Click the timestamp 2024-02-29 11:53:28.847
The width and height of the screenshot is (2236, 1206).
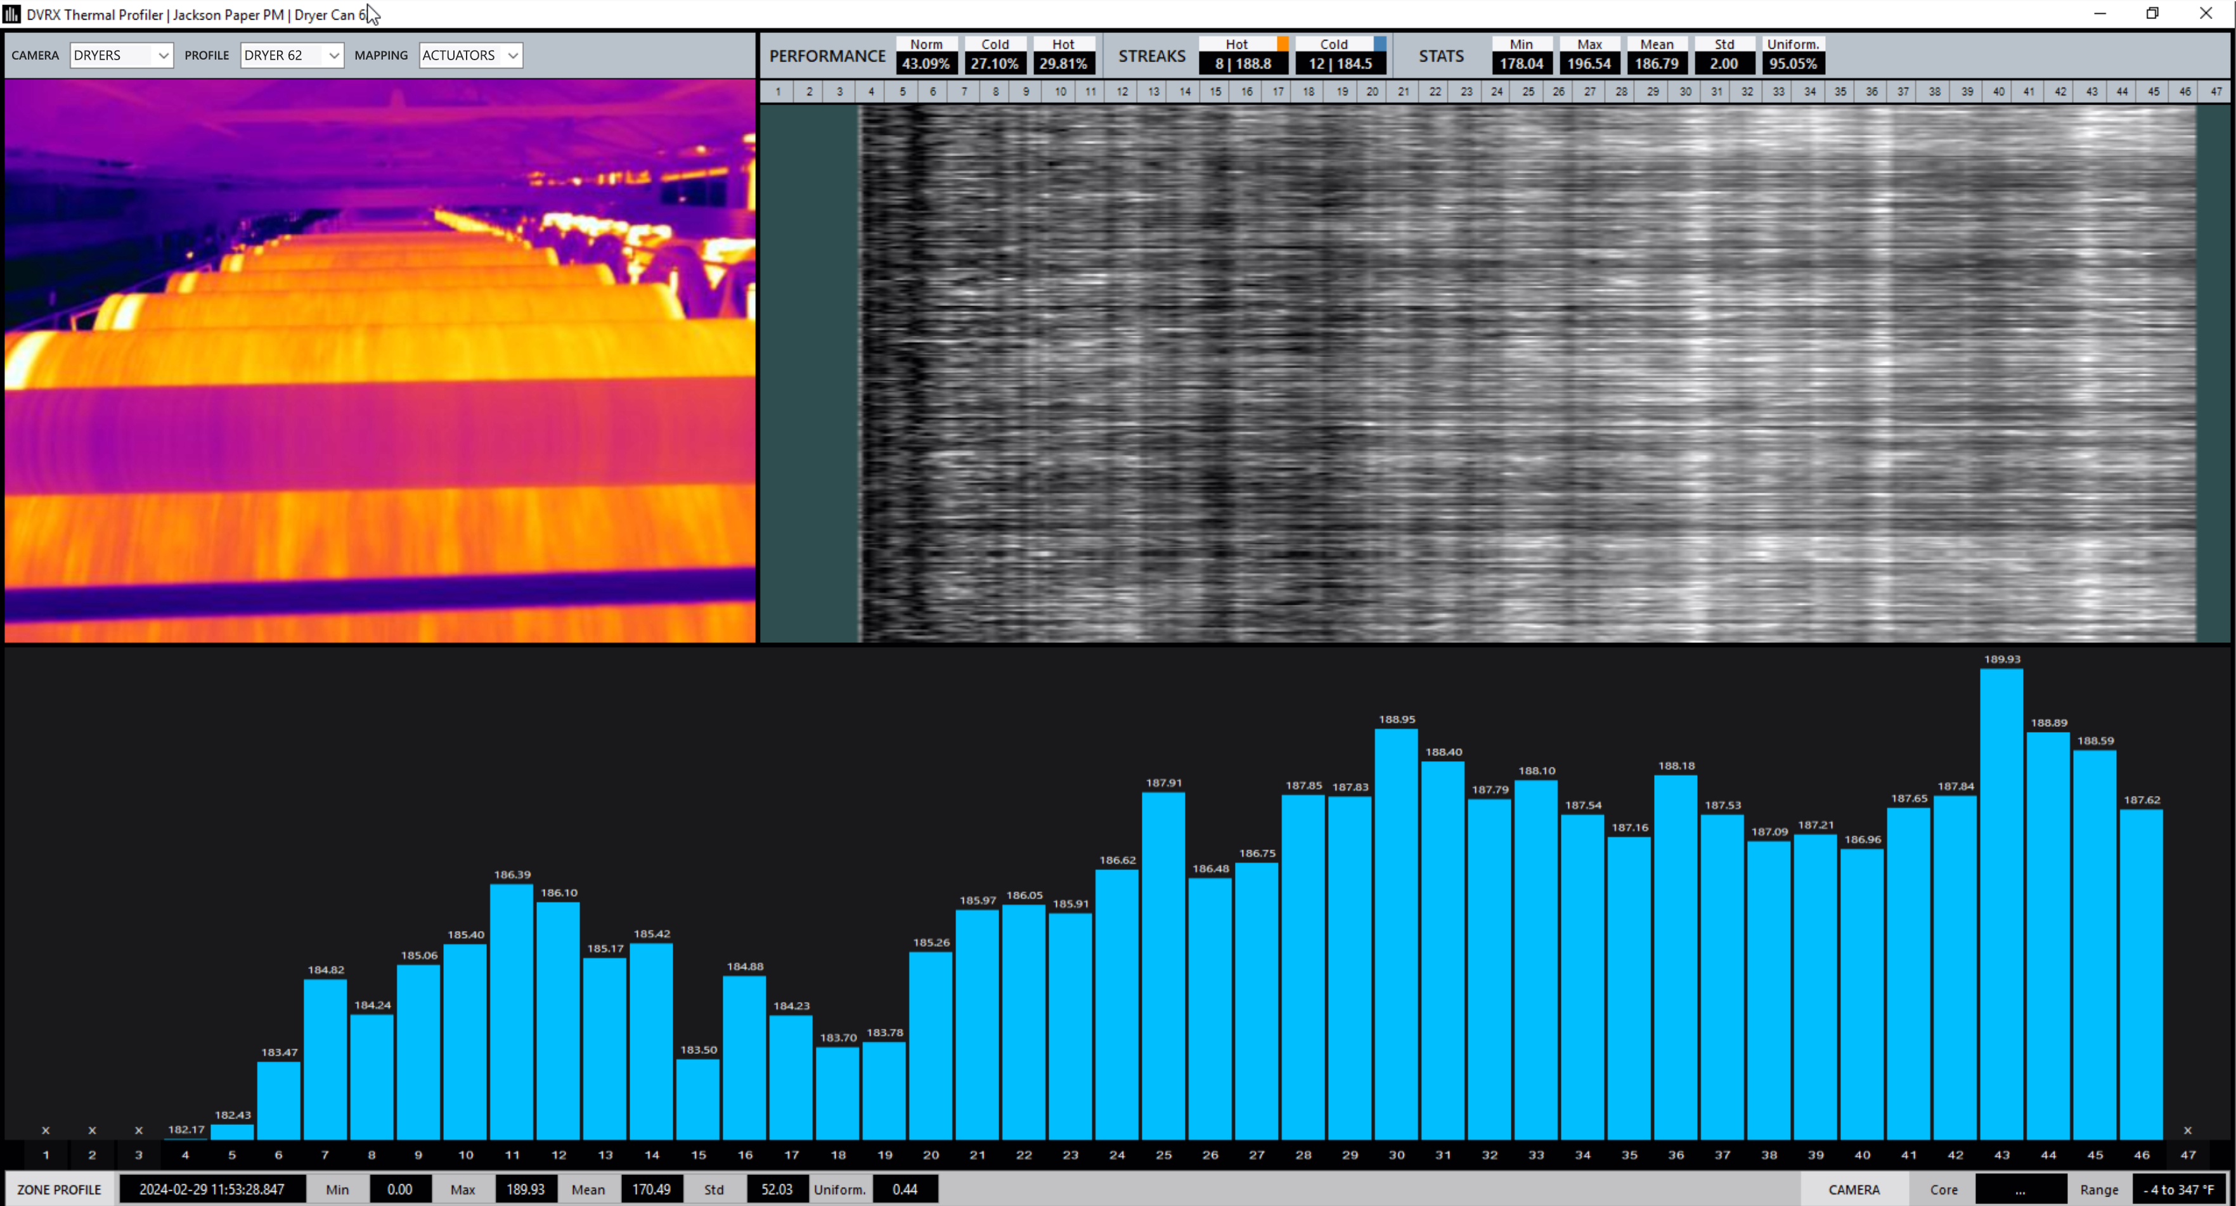tap(212, 1189)
